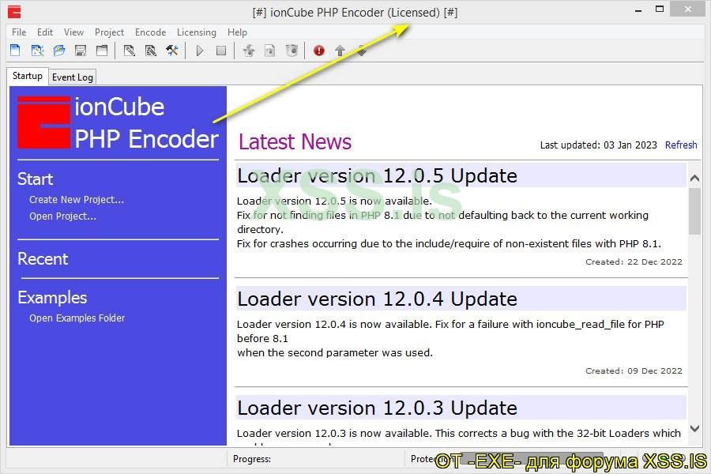Click the Start section heading
This screenshot has height=474, width=711.
coord(35,179)
